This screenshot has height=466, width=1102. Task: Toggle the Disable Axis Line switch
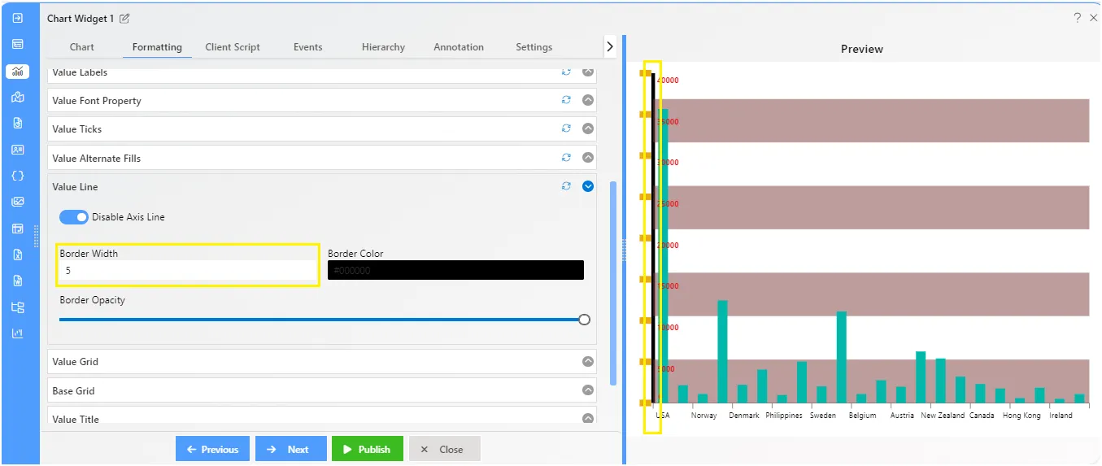point(74,217)
